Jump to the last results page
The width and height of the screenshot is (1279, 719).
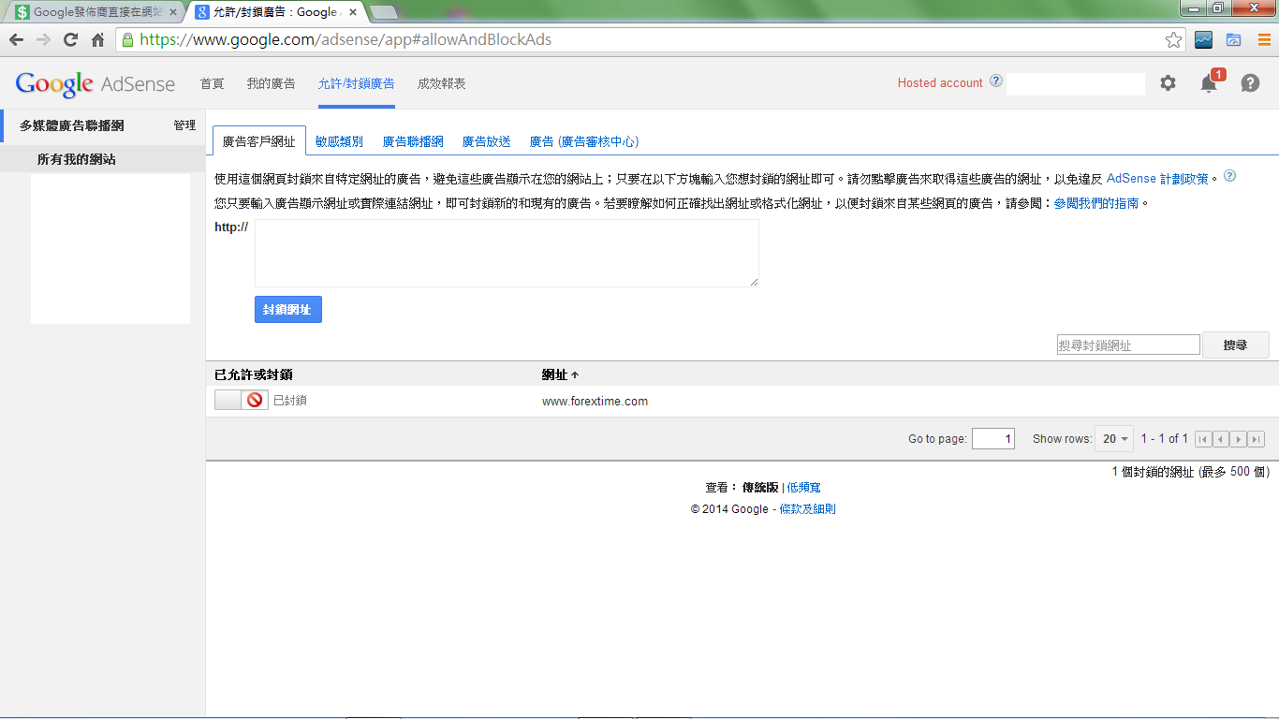pos(1257,439)
